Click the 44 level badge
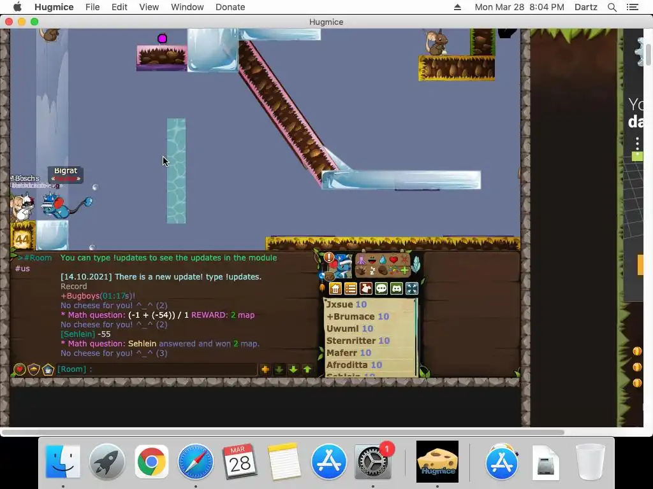The height and width of the screenshot is (489, 653). click(x=22, y=240)
